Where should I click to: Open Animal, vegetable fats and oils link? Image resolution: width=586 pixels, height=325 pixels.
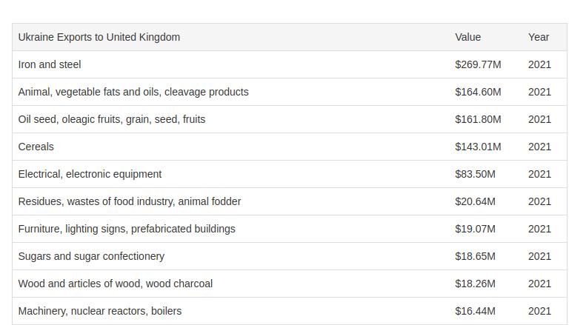pyautogui.click(x=133, y=92)
